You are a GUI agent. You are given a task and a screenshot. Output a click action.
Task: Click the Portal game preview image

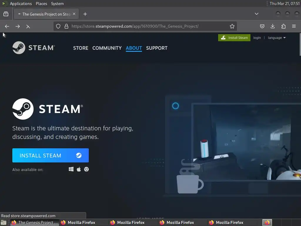(247, 142)
